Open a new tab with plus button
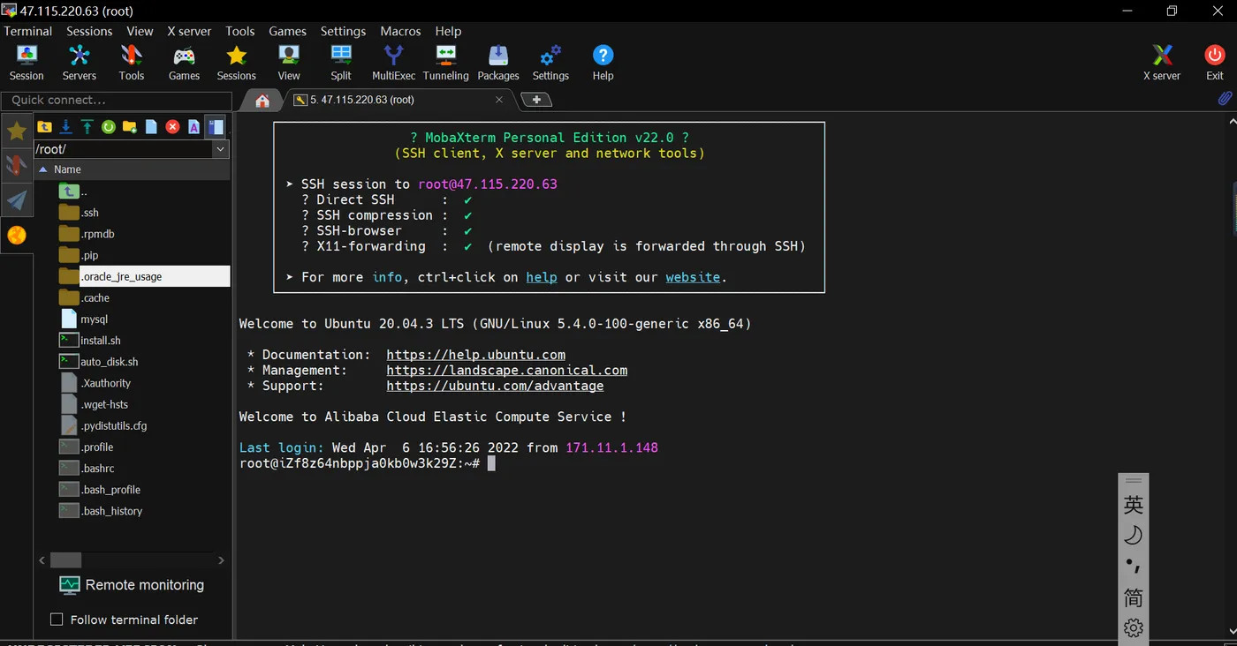 [x=536, y=100]
